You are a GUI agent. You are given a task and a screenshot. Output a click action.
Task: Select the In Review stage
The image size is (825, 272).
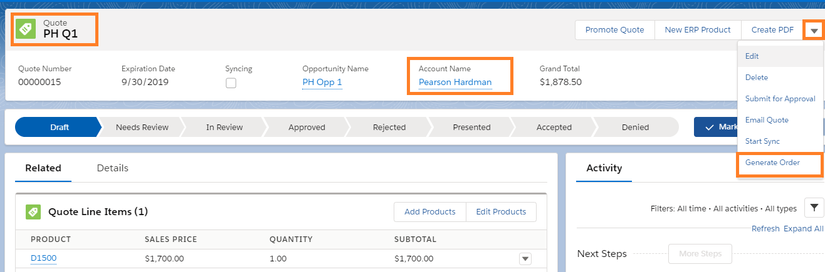coord(224,127)
